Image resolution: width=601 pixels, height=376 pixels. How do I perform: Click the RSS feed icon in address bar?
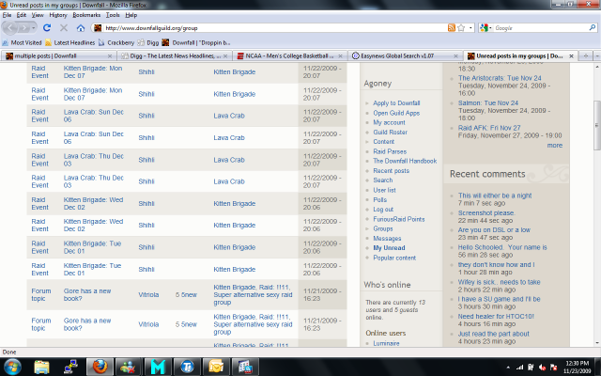tap(452, 27)
